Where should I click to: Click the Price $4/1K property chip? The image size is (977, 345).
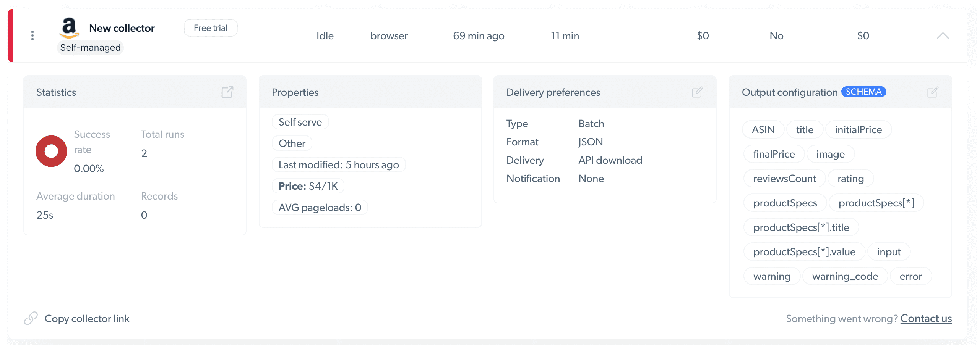[308, 186]
